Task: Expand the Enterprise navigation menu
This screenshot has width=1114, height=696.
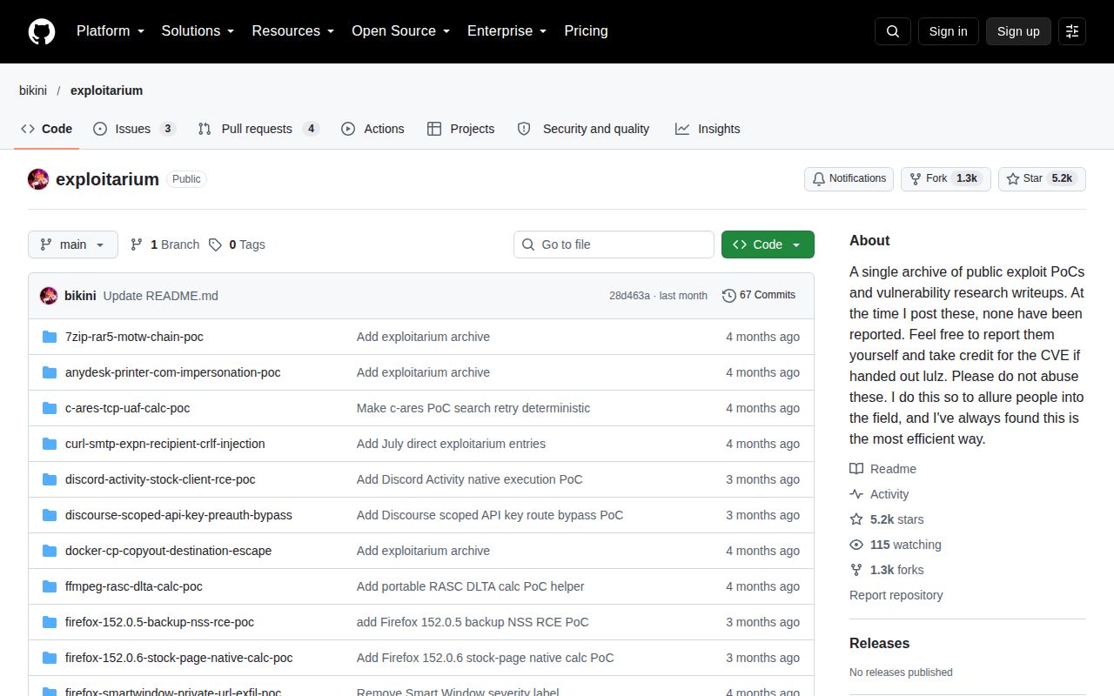Action: 507,31
